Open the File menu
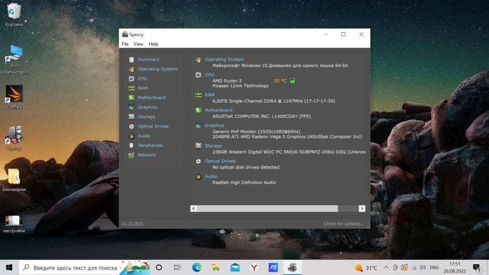 point(125,44)
